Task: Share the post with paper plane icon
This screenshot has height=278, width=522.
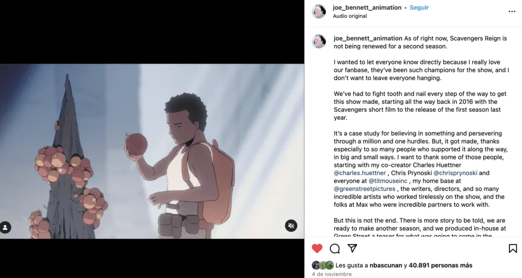Action: (352, 248)
